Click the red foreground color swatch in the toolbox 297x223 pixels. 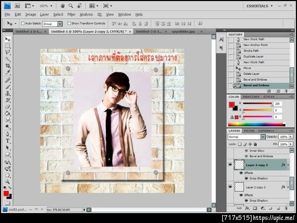[x=6, y=194]
